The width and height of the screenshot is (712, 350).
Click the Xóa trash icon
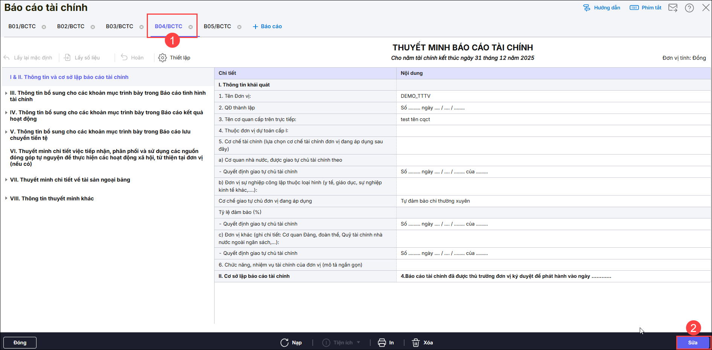[415, 342]
